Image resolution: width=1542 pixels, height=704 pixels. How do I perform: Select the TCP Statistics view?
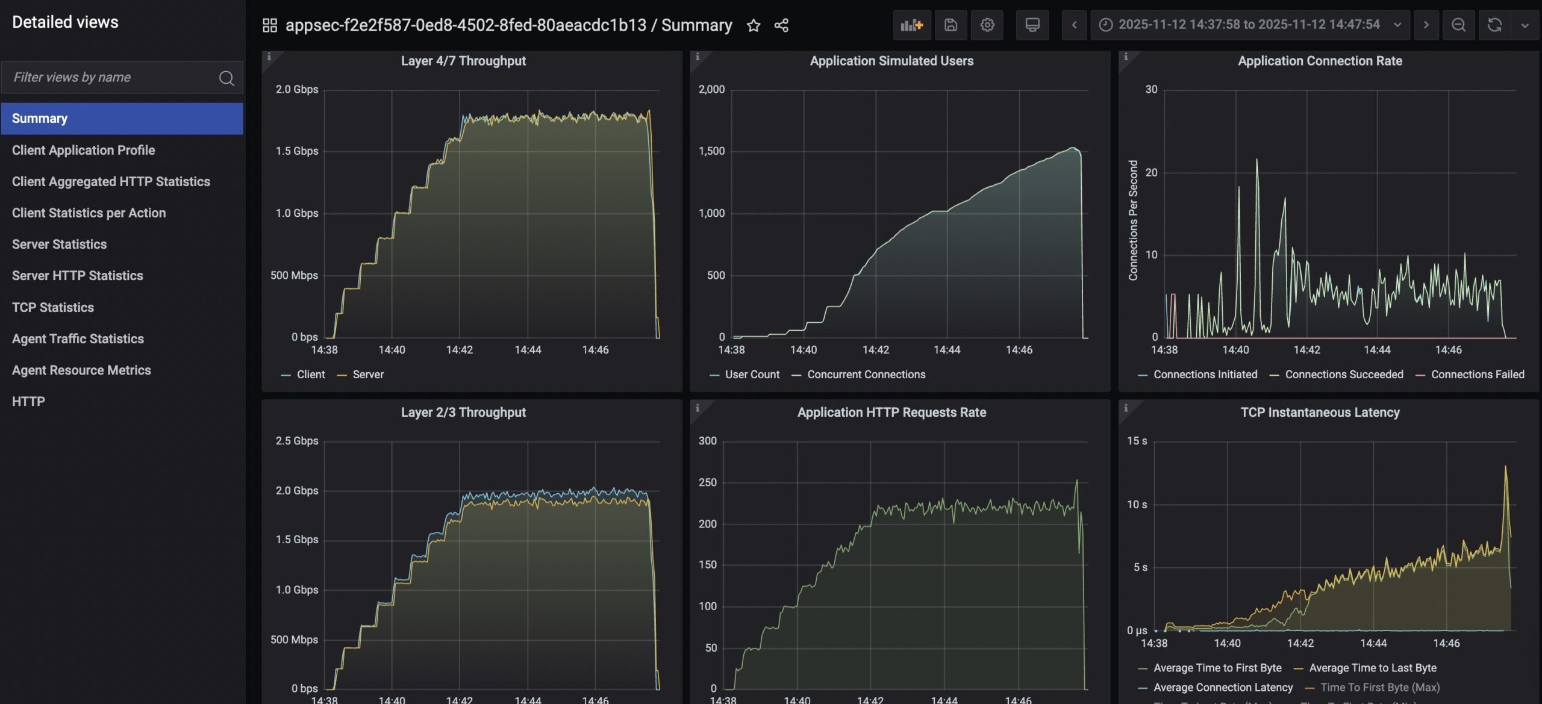tap(53, 307)
